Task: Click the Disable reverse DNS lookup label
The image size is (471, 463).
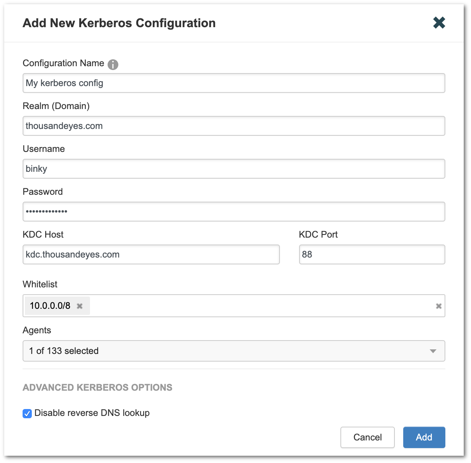Action: [92, 413]
